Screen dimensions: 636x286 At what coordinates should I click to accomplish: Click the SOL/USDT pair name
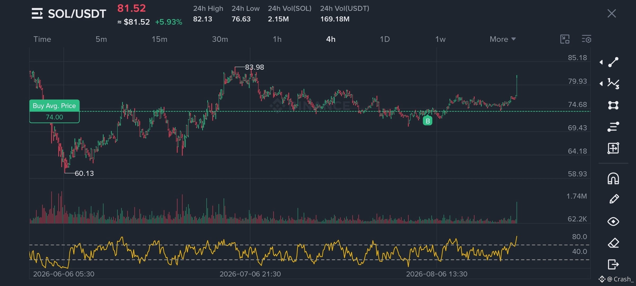pyautogui.click(x=77, y=14)
